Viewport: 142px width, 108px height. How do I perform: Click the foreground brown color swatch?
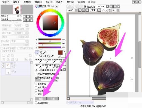point(60,53)
